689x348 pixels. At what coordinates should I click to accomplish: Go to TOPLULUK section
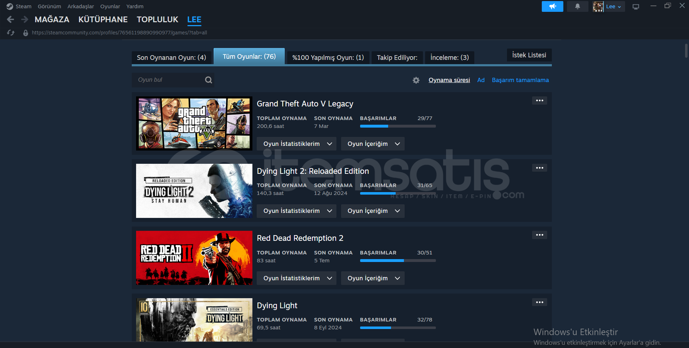click(x=158, y=19)
